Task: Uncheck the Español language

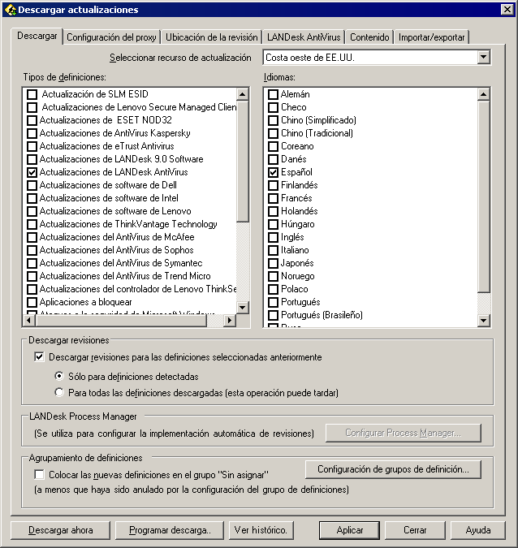Action: point(273,172)
